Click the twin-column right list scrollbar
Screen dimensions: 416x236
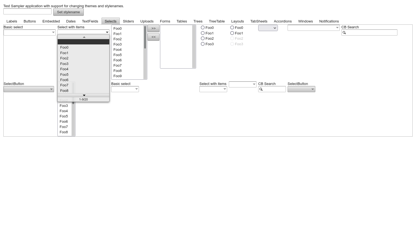[194, 47]
